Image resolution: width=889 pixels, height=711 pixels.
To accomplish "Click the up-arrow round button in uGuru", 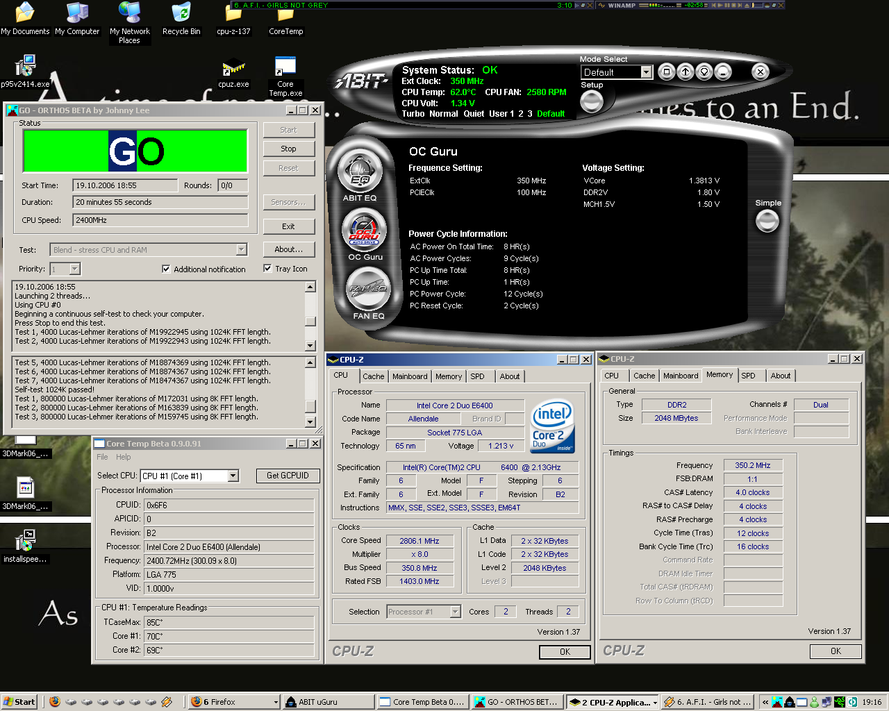I will click(686, 72).
